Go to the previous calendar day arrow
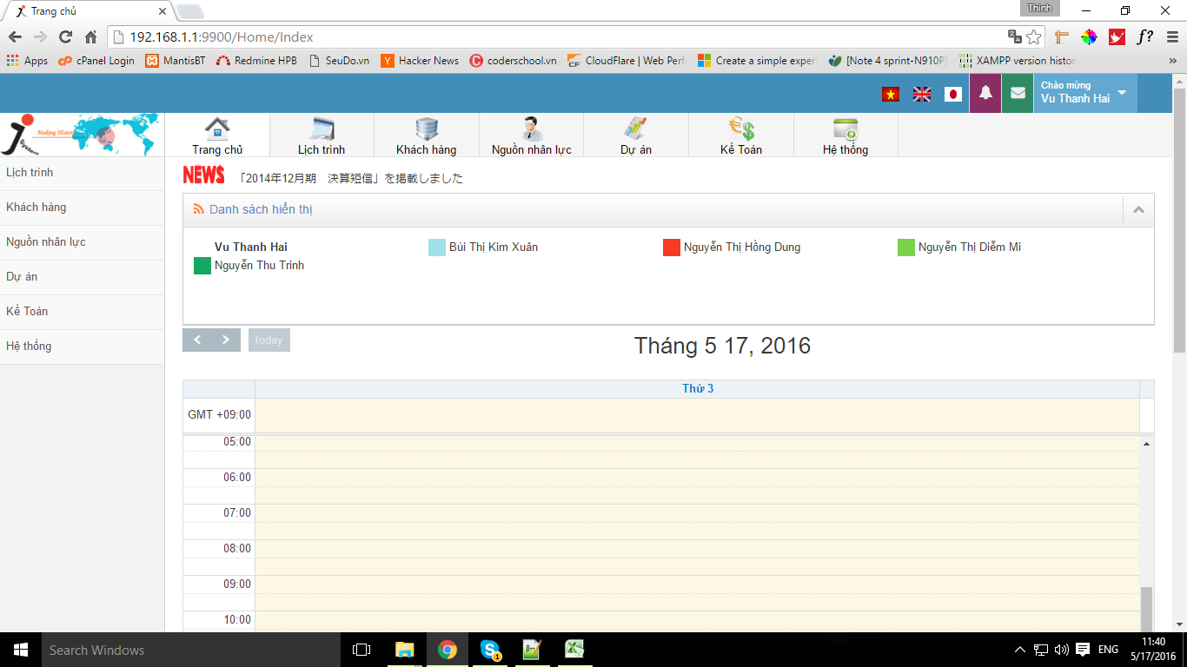The image size is (1187, 667). coord(197,340)
